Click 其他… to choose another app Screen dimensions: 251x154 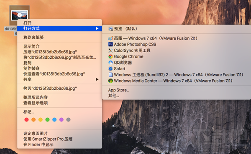pos(114,96)
